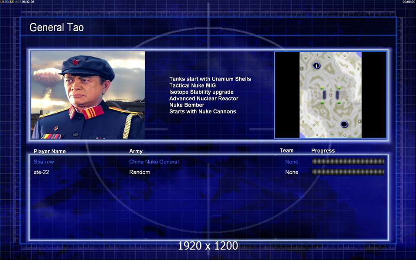
Task: Click the unnumbered start position marker on the map
Action: (x=344, y=124)
